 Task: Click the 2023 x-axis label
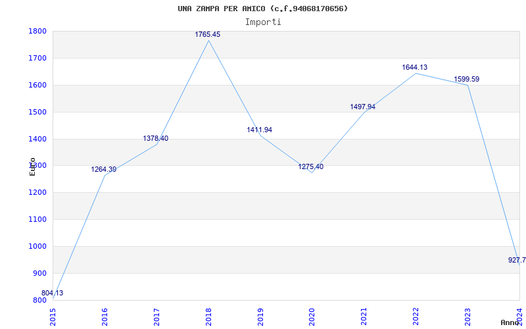click(x=467, y=317)
